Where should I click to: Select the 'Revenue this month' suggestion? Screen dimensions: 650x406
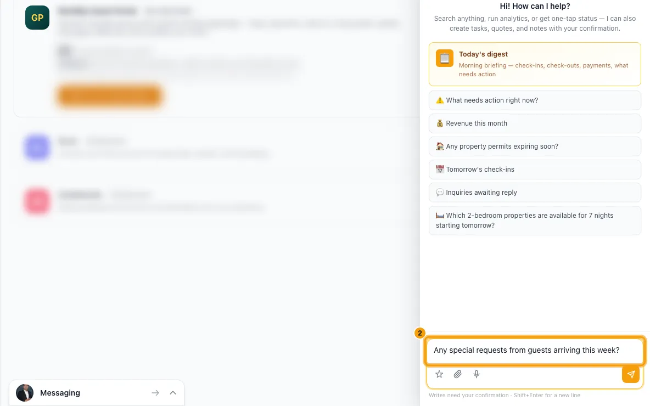[535, 123]
